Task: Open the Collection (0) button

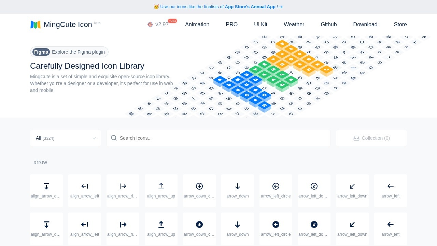Action: click(x=371, y=138)
